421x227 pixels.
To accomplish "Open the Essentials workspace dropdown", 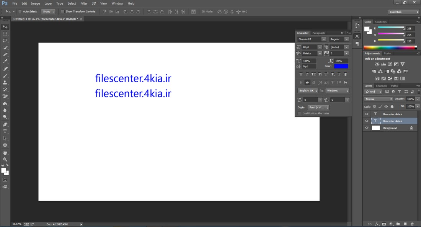I will 403,11.
